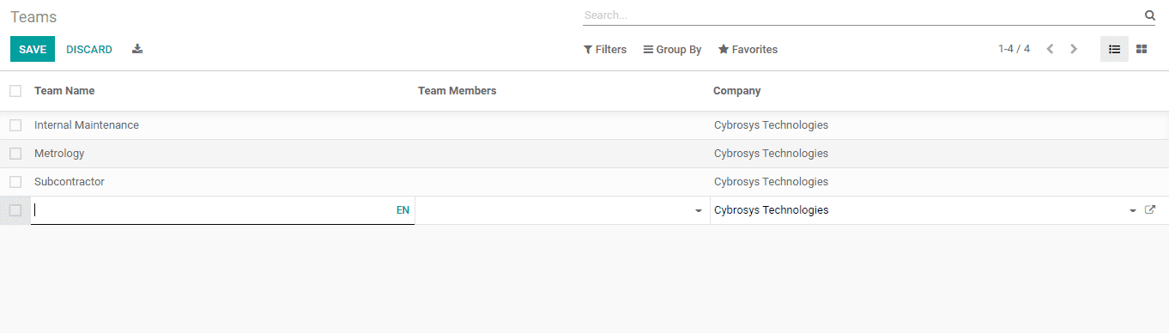
Task: Open external link for Company field
Action: [1150, 209]
